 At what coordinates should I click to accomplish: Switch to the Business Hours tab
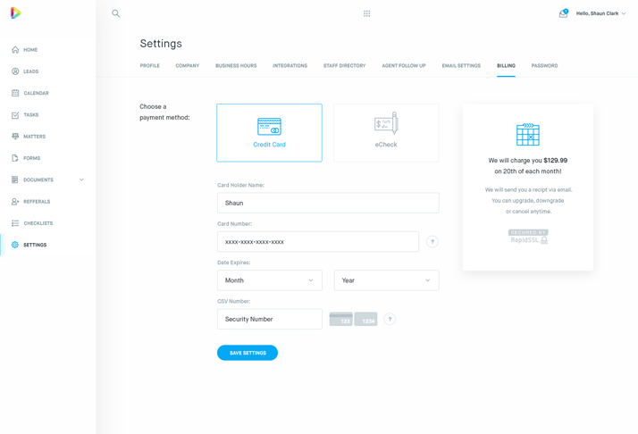236,66
